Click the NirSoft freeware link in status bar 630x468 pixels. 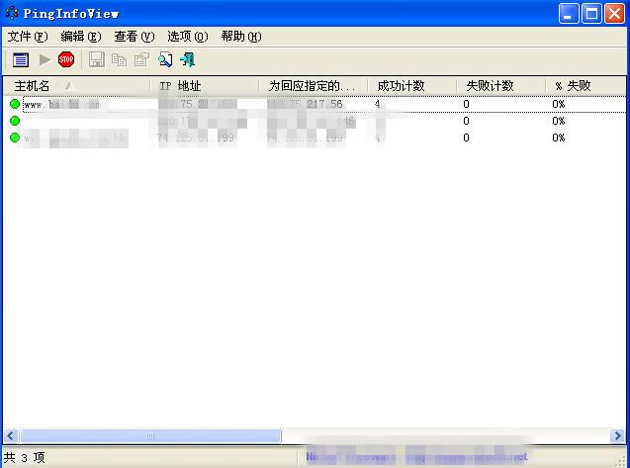click(416, 457)
